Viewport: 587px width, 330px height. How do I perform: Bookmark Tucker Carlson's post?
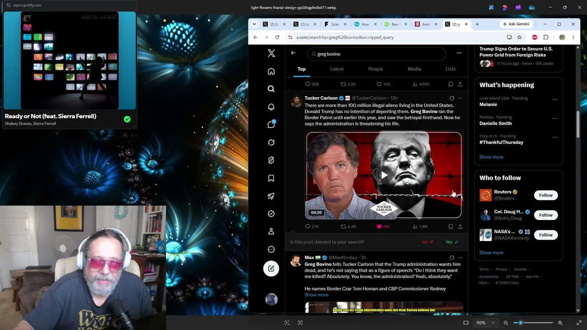coord(450,226)
